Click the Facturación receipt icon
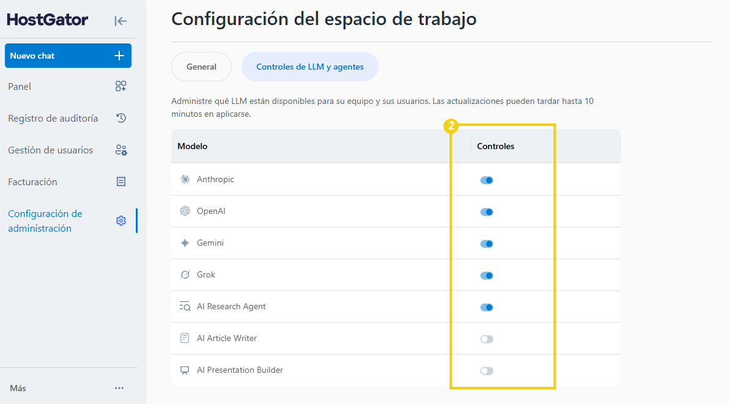This screenshot has height=404, width=729. pos(121,182)
